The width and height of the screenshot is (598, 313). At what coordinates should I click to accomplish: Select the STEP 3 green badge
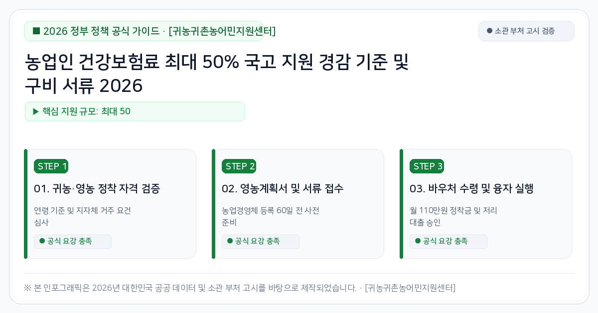pyautogui.click(x=427, y=166)
